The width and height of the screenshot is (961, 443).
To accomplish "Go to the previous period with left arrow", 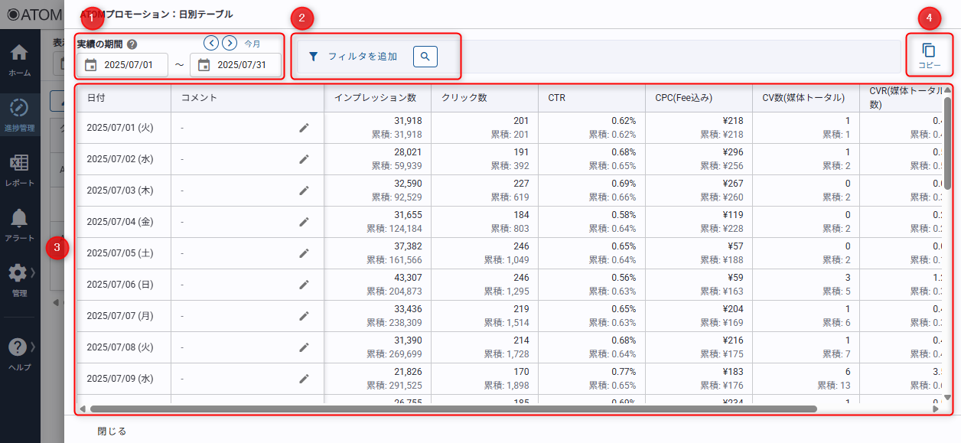I will click(211, 43).
